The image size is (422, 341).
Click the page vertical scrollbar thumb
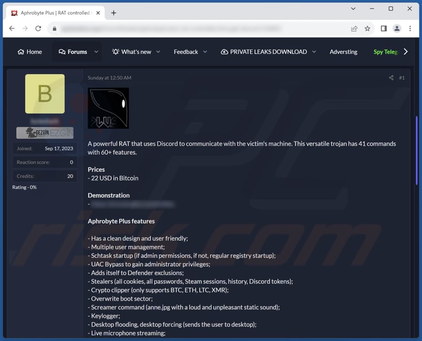[417, 150]
